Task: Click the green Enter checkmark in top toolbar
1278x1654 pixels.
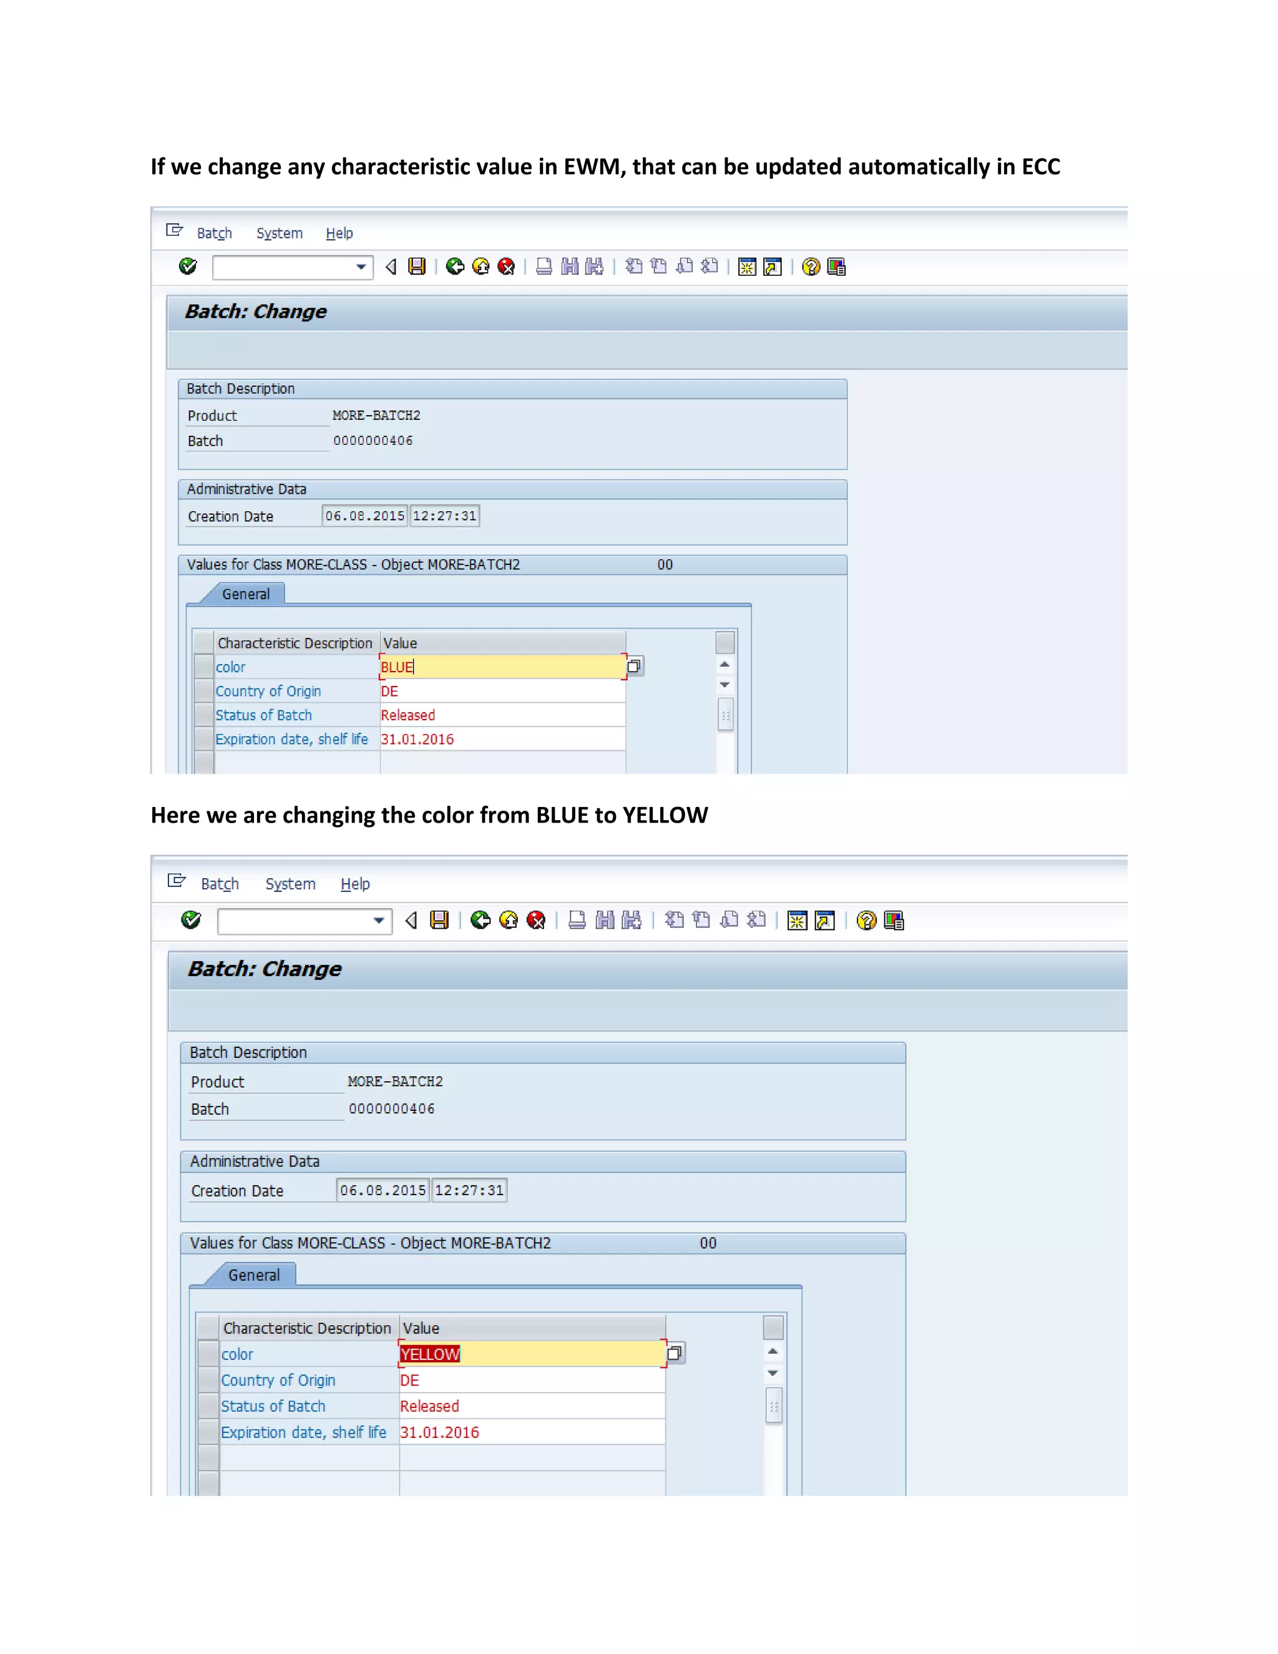Action: tap(188, 267)
